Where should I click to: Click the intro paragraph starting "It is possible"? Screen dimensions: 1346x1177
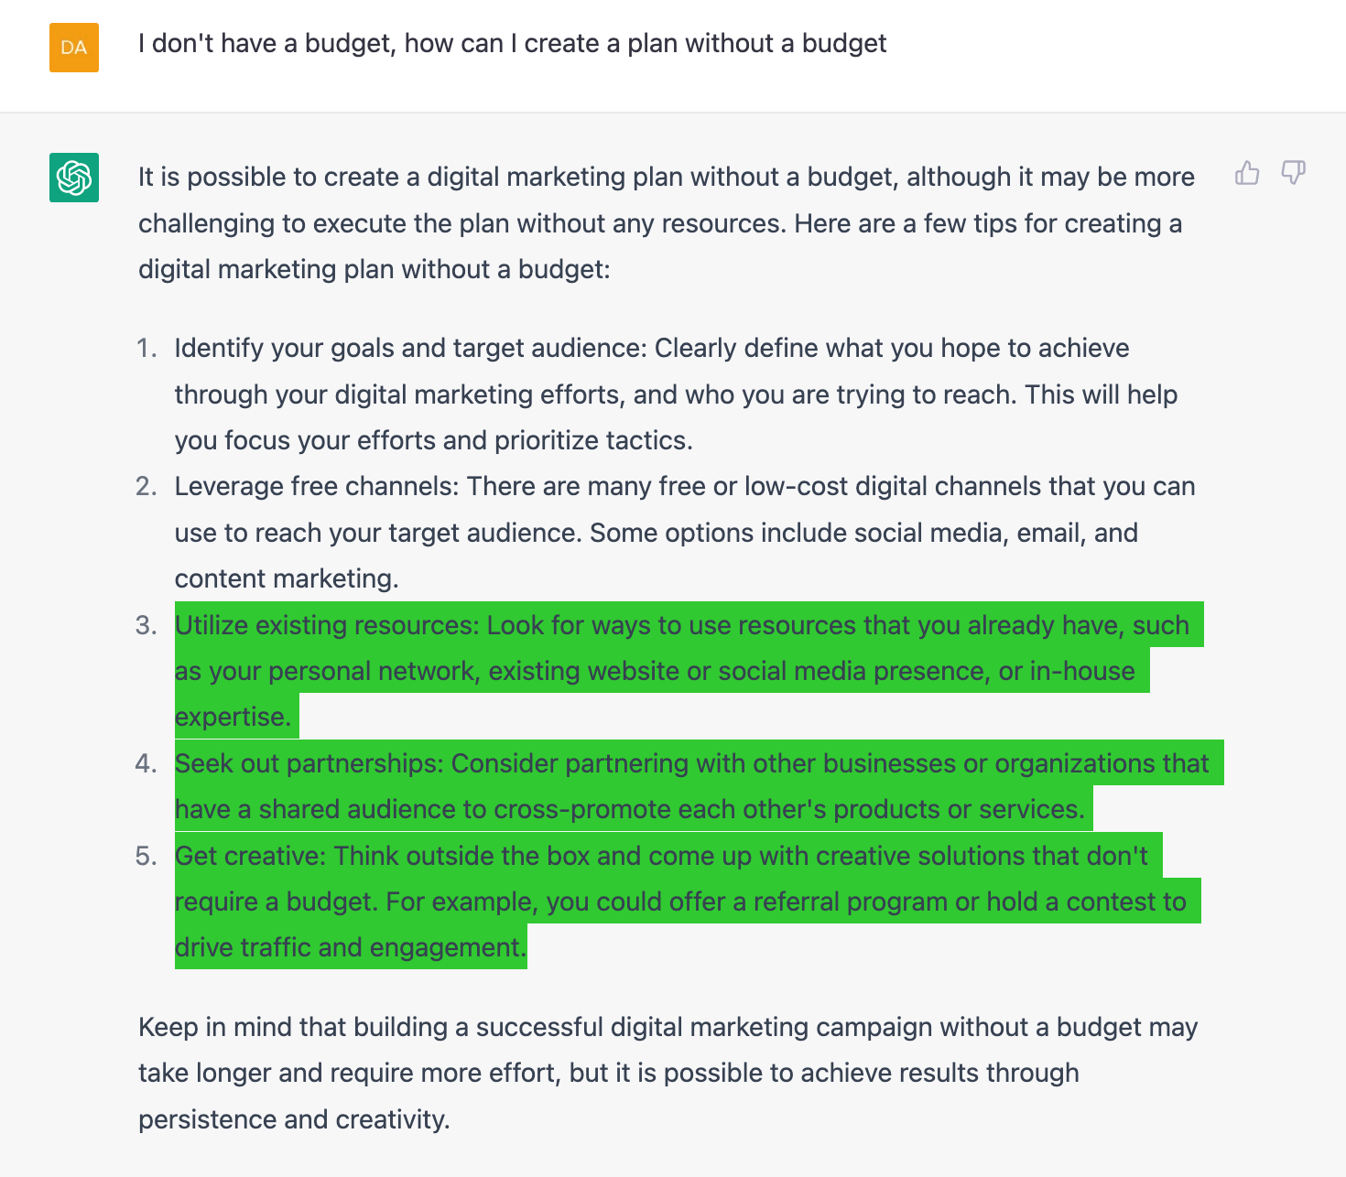pyautogui.click(x=666, y=223)
